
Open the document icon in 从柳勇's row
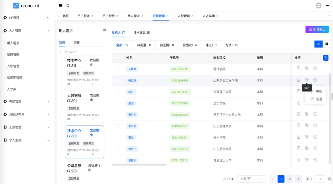[x=298, y=68]
